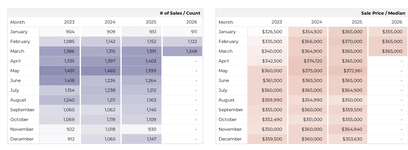Viewport: 408px width, 150px height.
Task: Click the '# of Sales / Count' table title
Action: pyautogui.click(x=180, y=13)
